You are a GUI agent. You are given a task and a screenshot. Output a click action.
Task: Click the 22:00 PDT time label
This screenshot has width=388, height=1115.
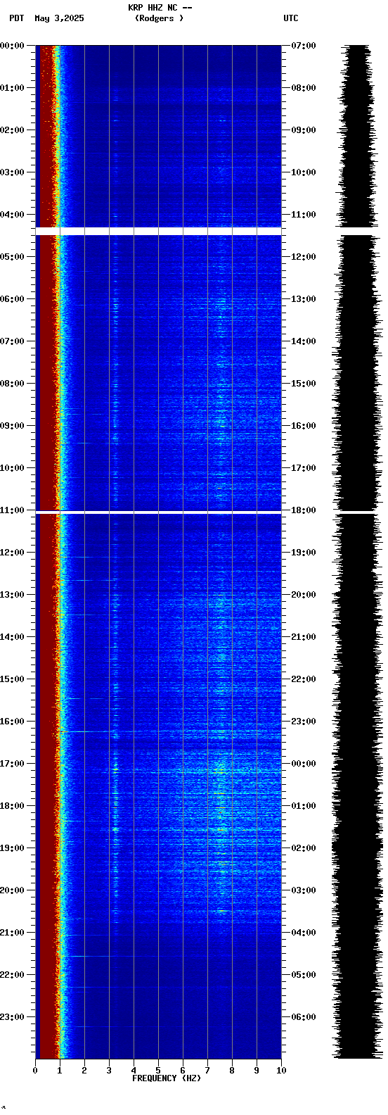click(x=13, y=975)
